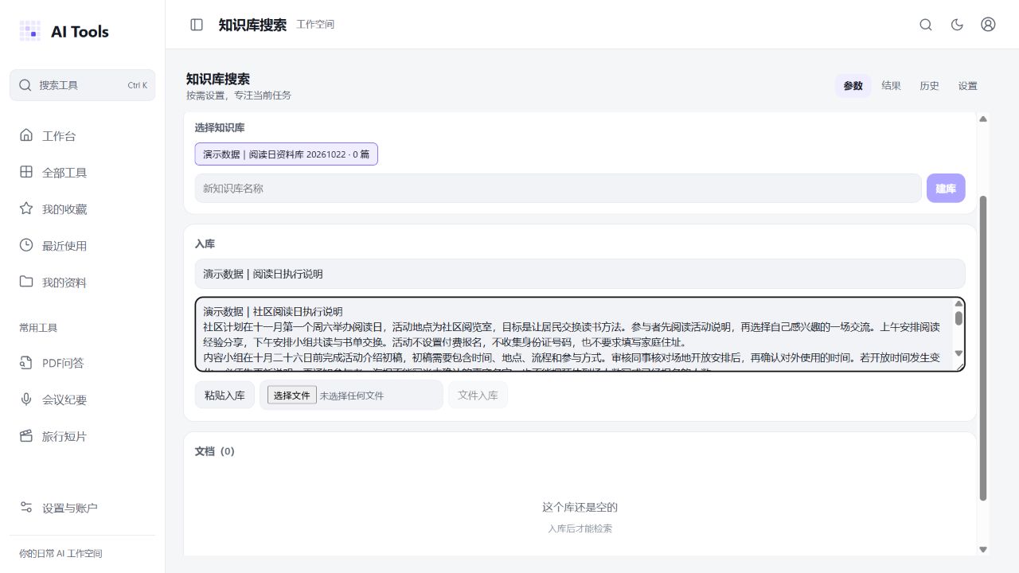Click the main panel vertical scrollbar thumb
Screen dimensions: 1019x573
click(983, 348)
